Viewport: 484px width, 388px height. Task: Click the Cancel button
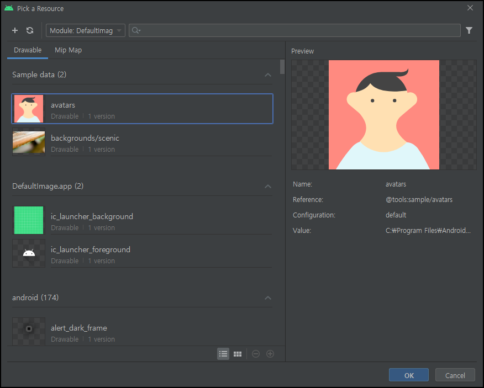pyautogui.click(x=455, y=375)
